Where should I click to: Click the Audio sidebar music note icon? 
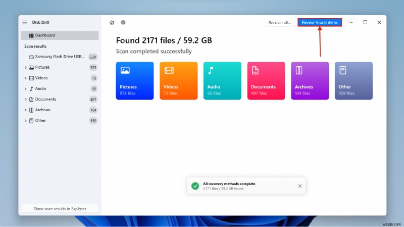coord(31,89)
